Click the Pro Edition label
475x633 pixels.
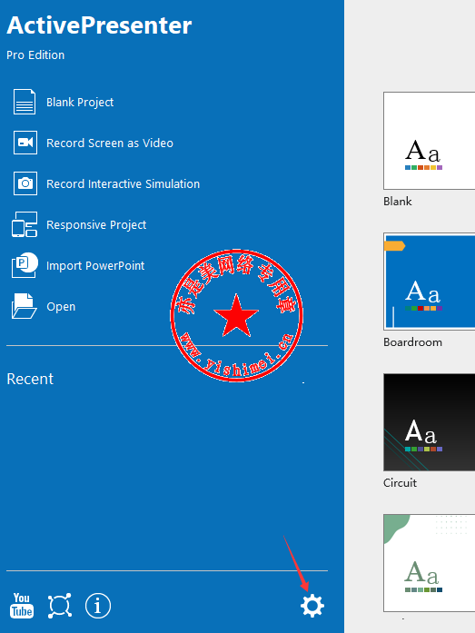pyautogui.click(x=35, y=54)
